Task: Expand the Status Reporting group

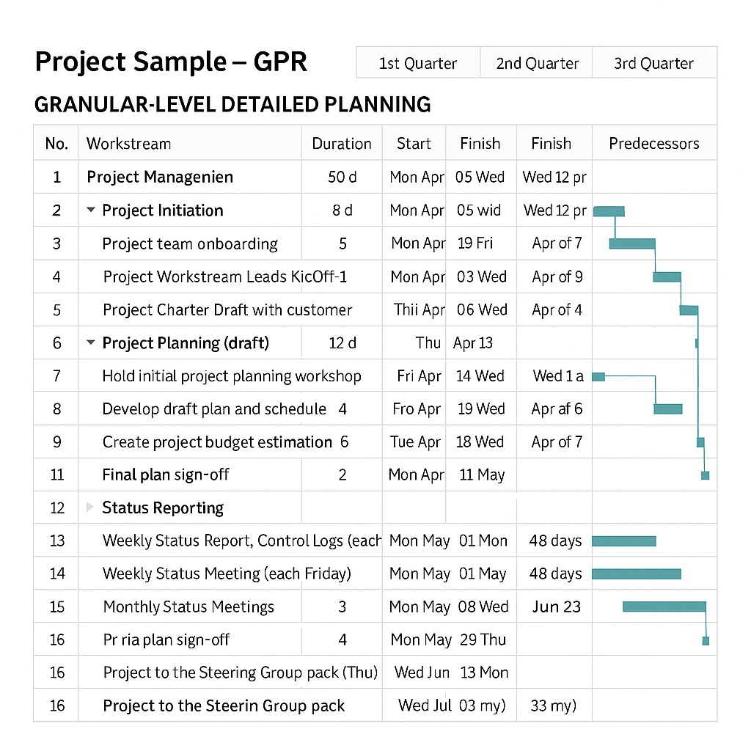Action: [91, 508]
